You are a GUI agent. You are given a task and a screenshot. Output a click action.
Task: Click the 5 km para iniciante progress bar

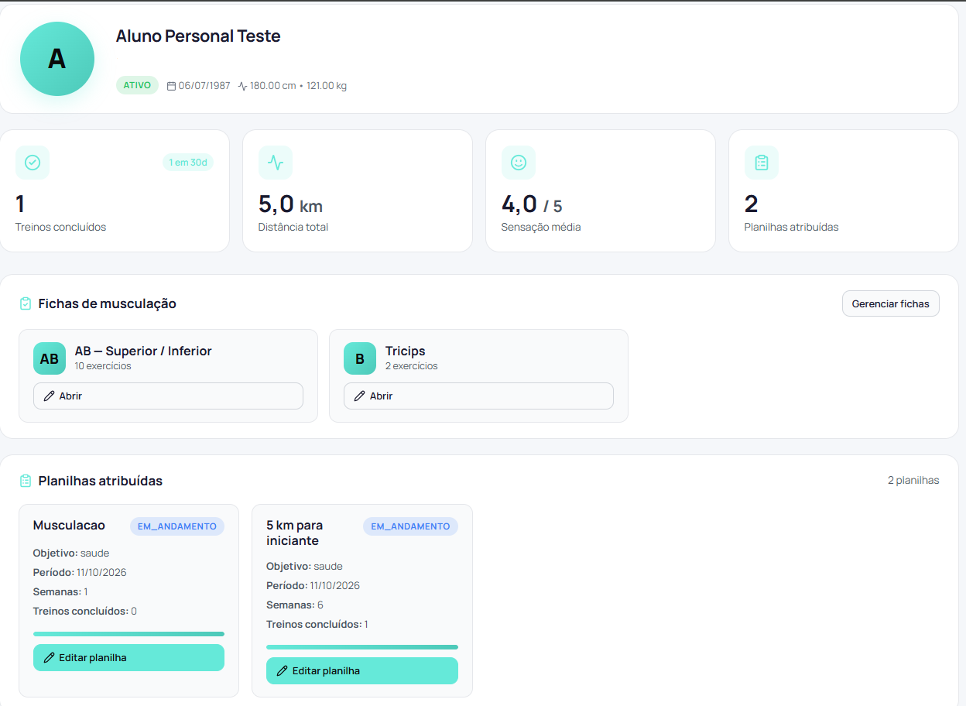(x=362, y=647)
